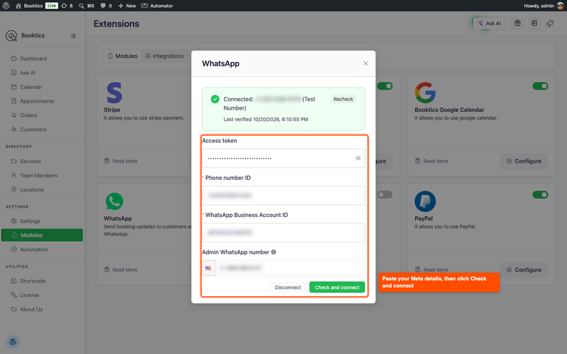This screenshot has height=354, width=567.
Task: Configure the Booktics Google Calendar module
Action: pos(524,161)
